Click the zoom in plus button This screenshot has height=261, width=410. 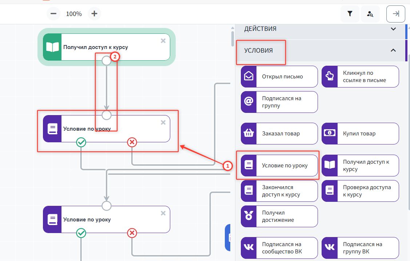(94, 14)
